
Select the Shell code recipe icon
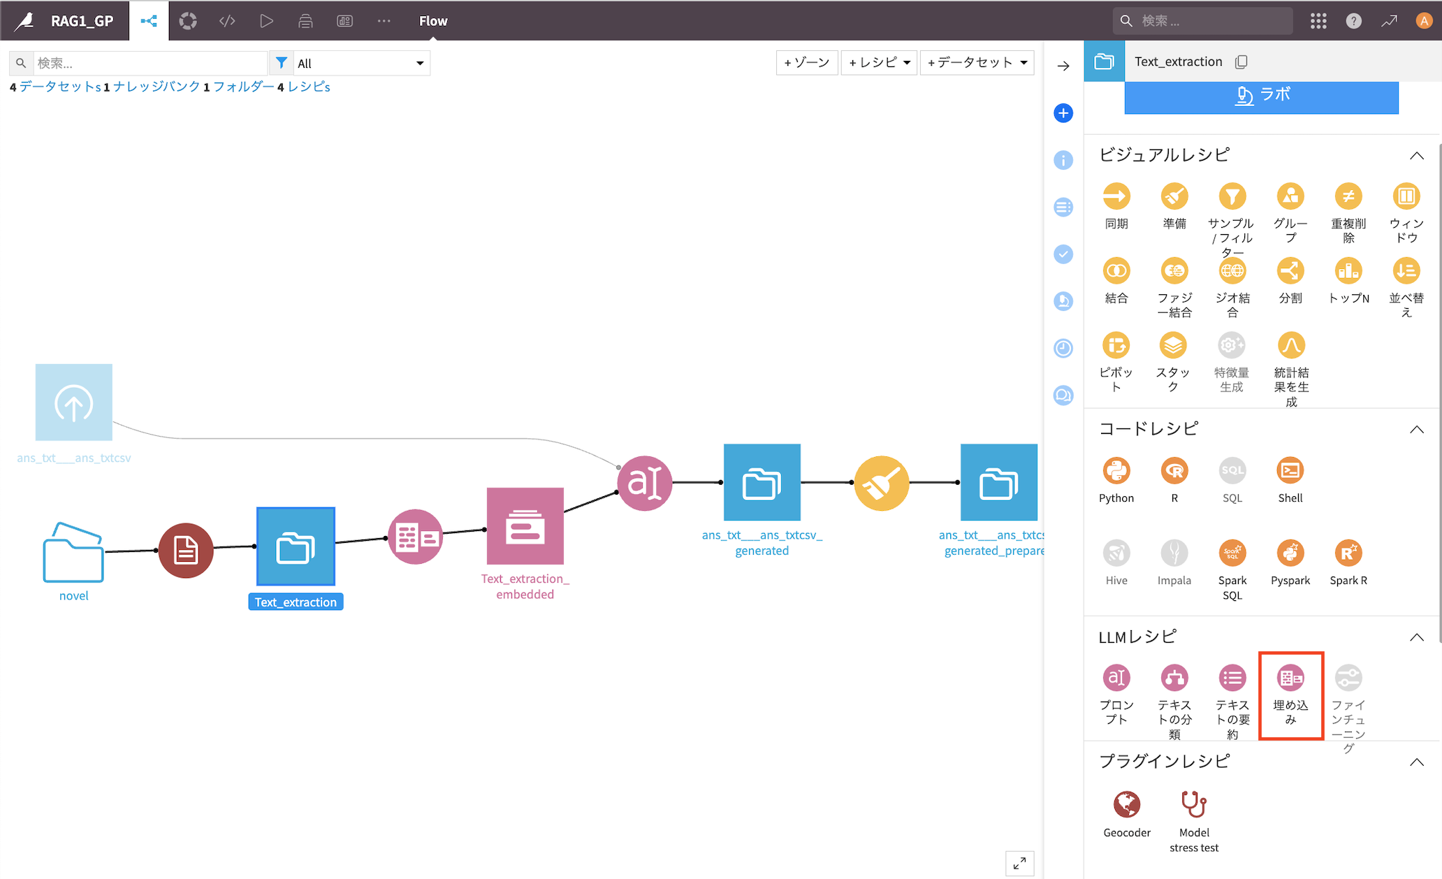click(x=1290, y=471)
